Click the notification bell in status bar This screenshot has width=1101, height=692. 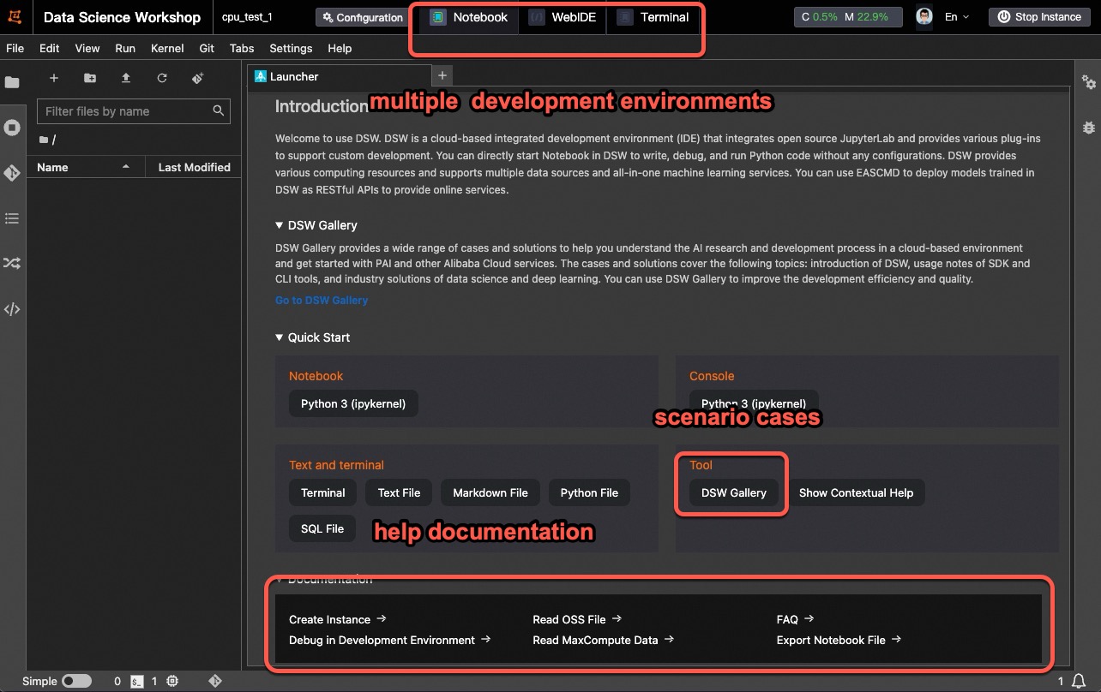[1078, 681]
